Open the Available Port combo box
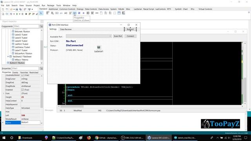Screen dimensions: 251x141 click(89, 36)
